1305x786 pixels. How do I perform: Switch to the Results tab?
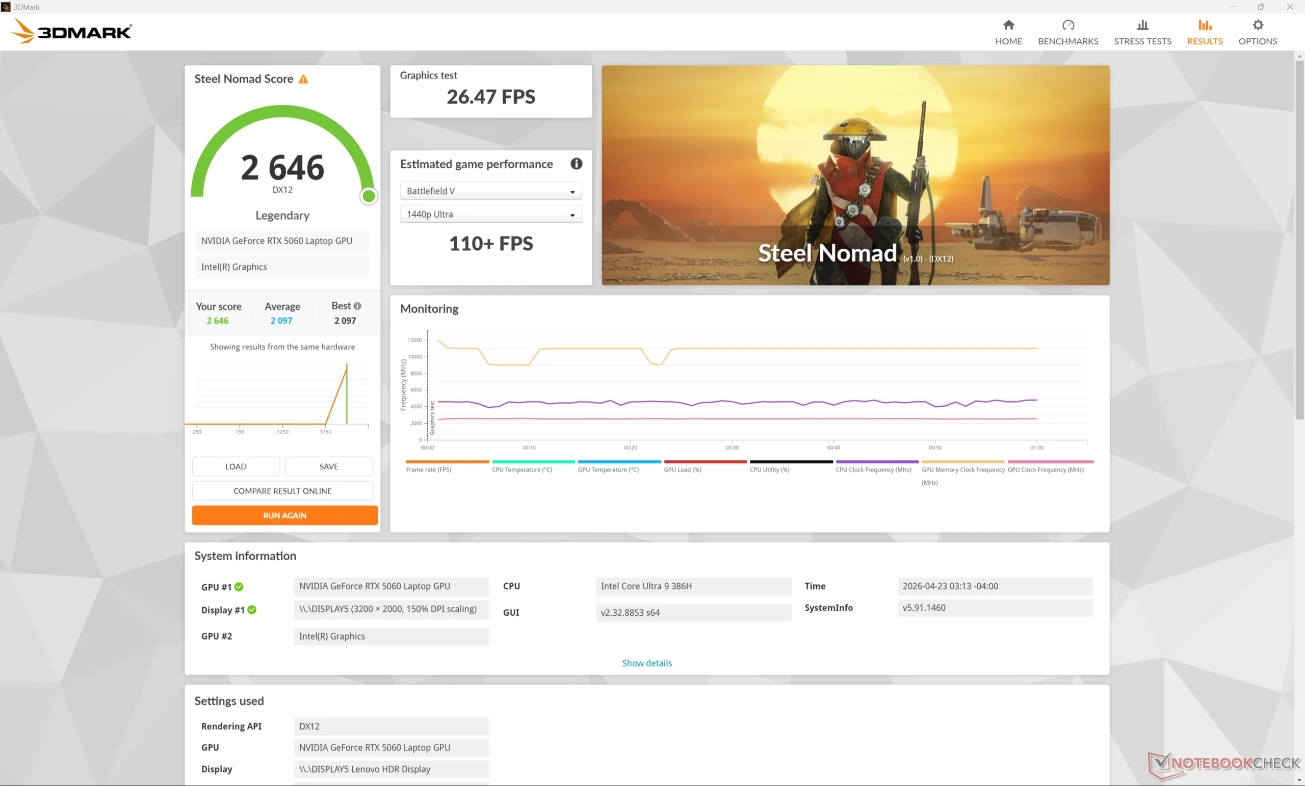coord(1205,32)
